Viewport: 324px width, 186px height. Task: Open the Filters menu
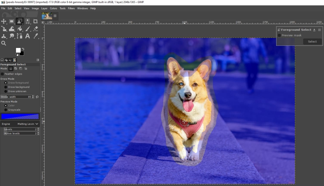click(71, 8)
